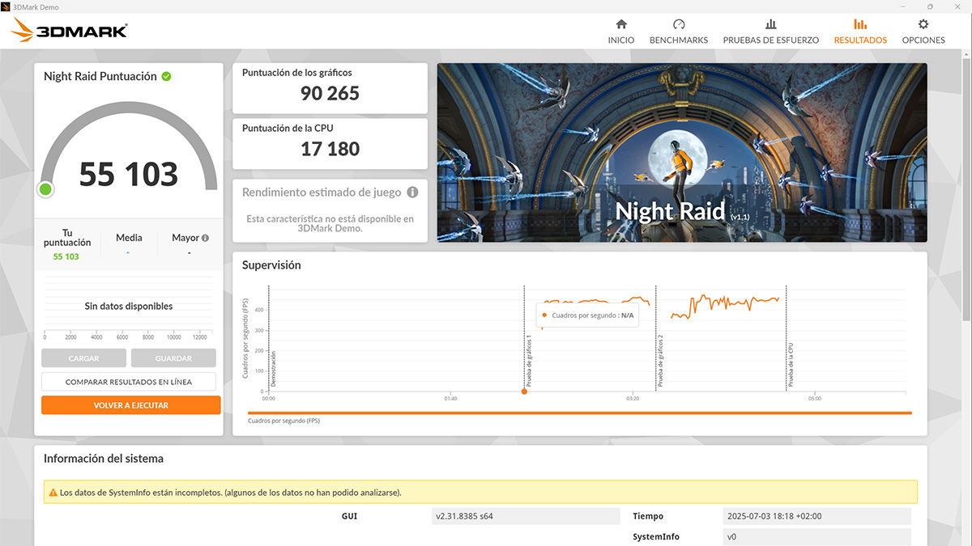Click the green validation check beside Night Raid Puntuación
Image resolution: width=972 pixels, height=546 pixels.
pyautogui.click(x=166, y=76)
